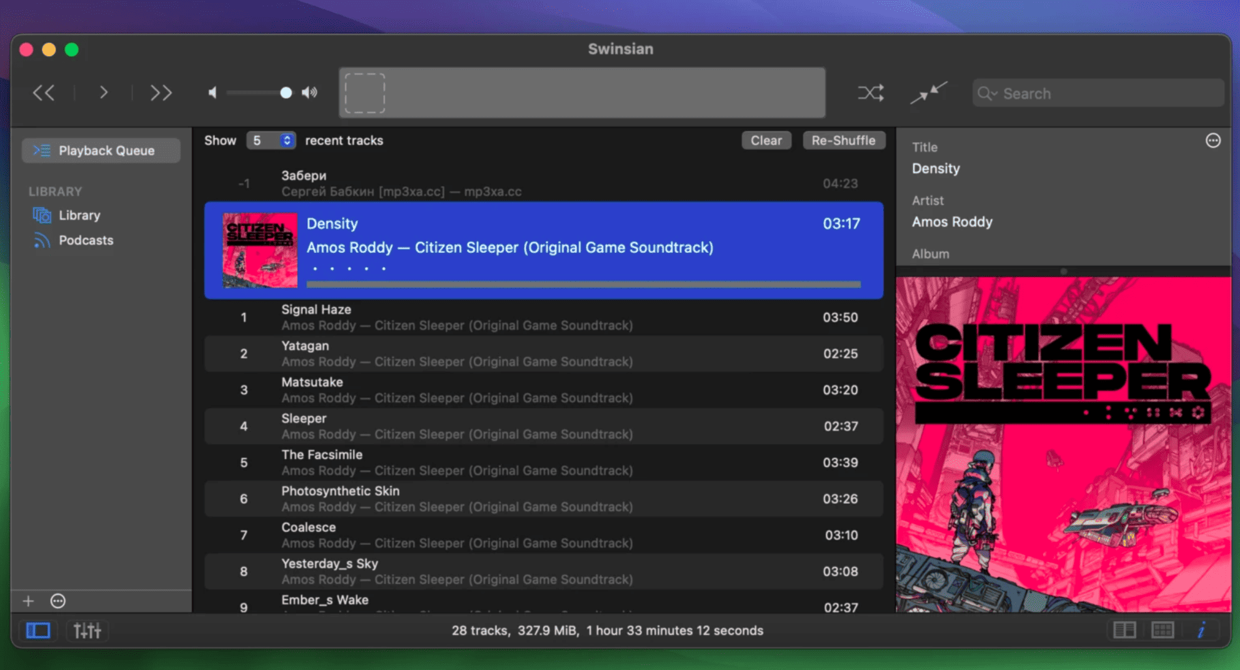Viewport: 1240px width, 670px height.
Task: Select The Facsimile track
Action: coord(543,463)
